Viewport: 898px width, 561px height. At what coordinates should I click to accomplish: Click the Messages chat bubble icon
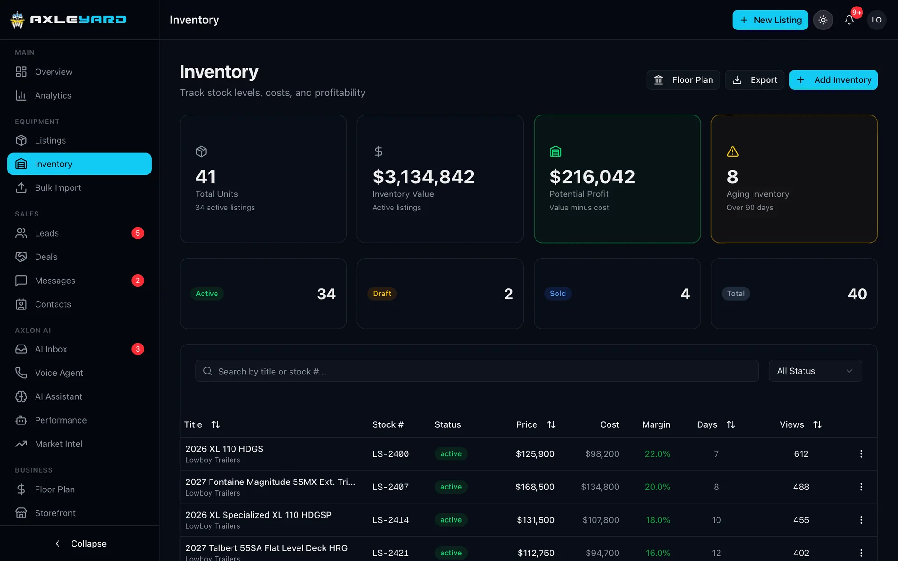[x=21, y=280]
